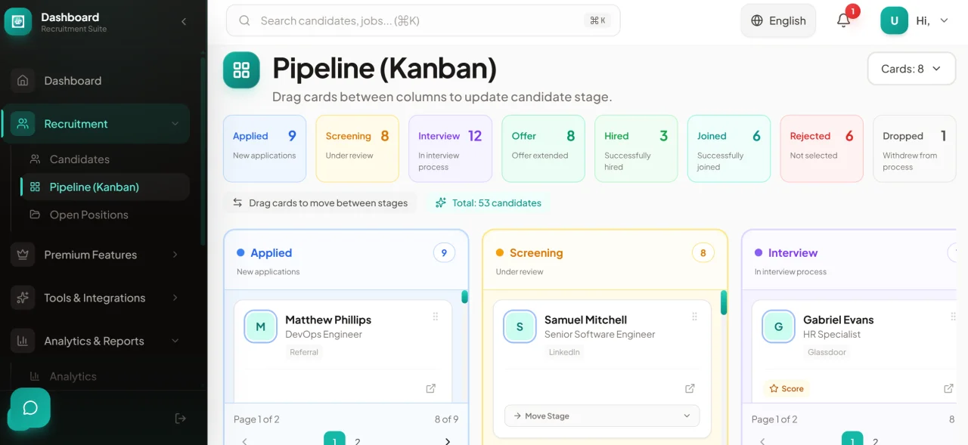Open the chat bubble widget
This screenshot has height=445, width=968.
click(x=30, y=408)
